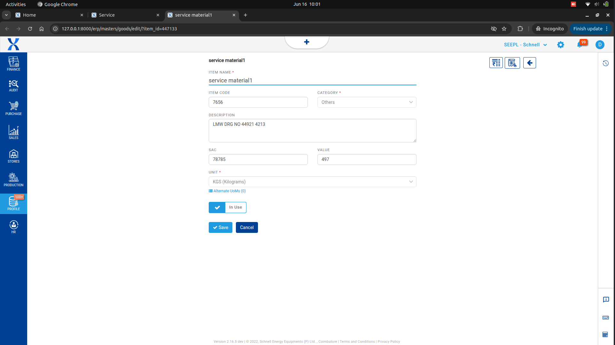Open the info chat icon on right
Screen dimensions: 615x345
(x=606, y=300)
